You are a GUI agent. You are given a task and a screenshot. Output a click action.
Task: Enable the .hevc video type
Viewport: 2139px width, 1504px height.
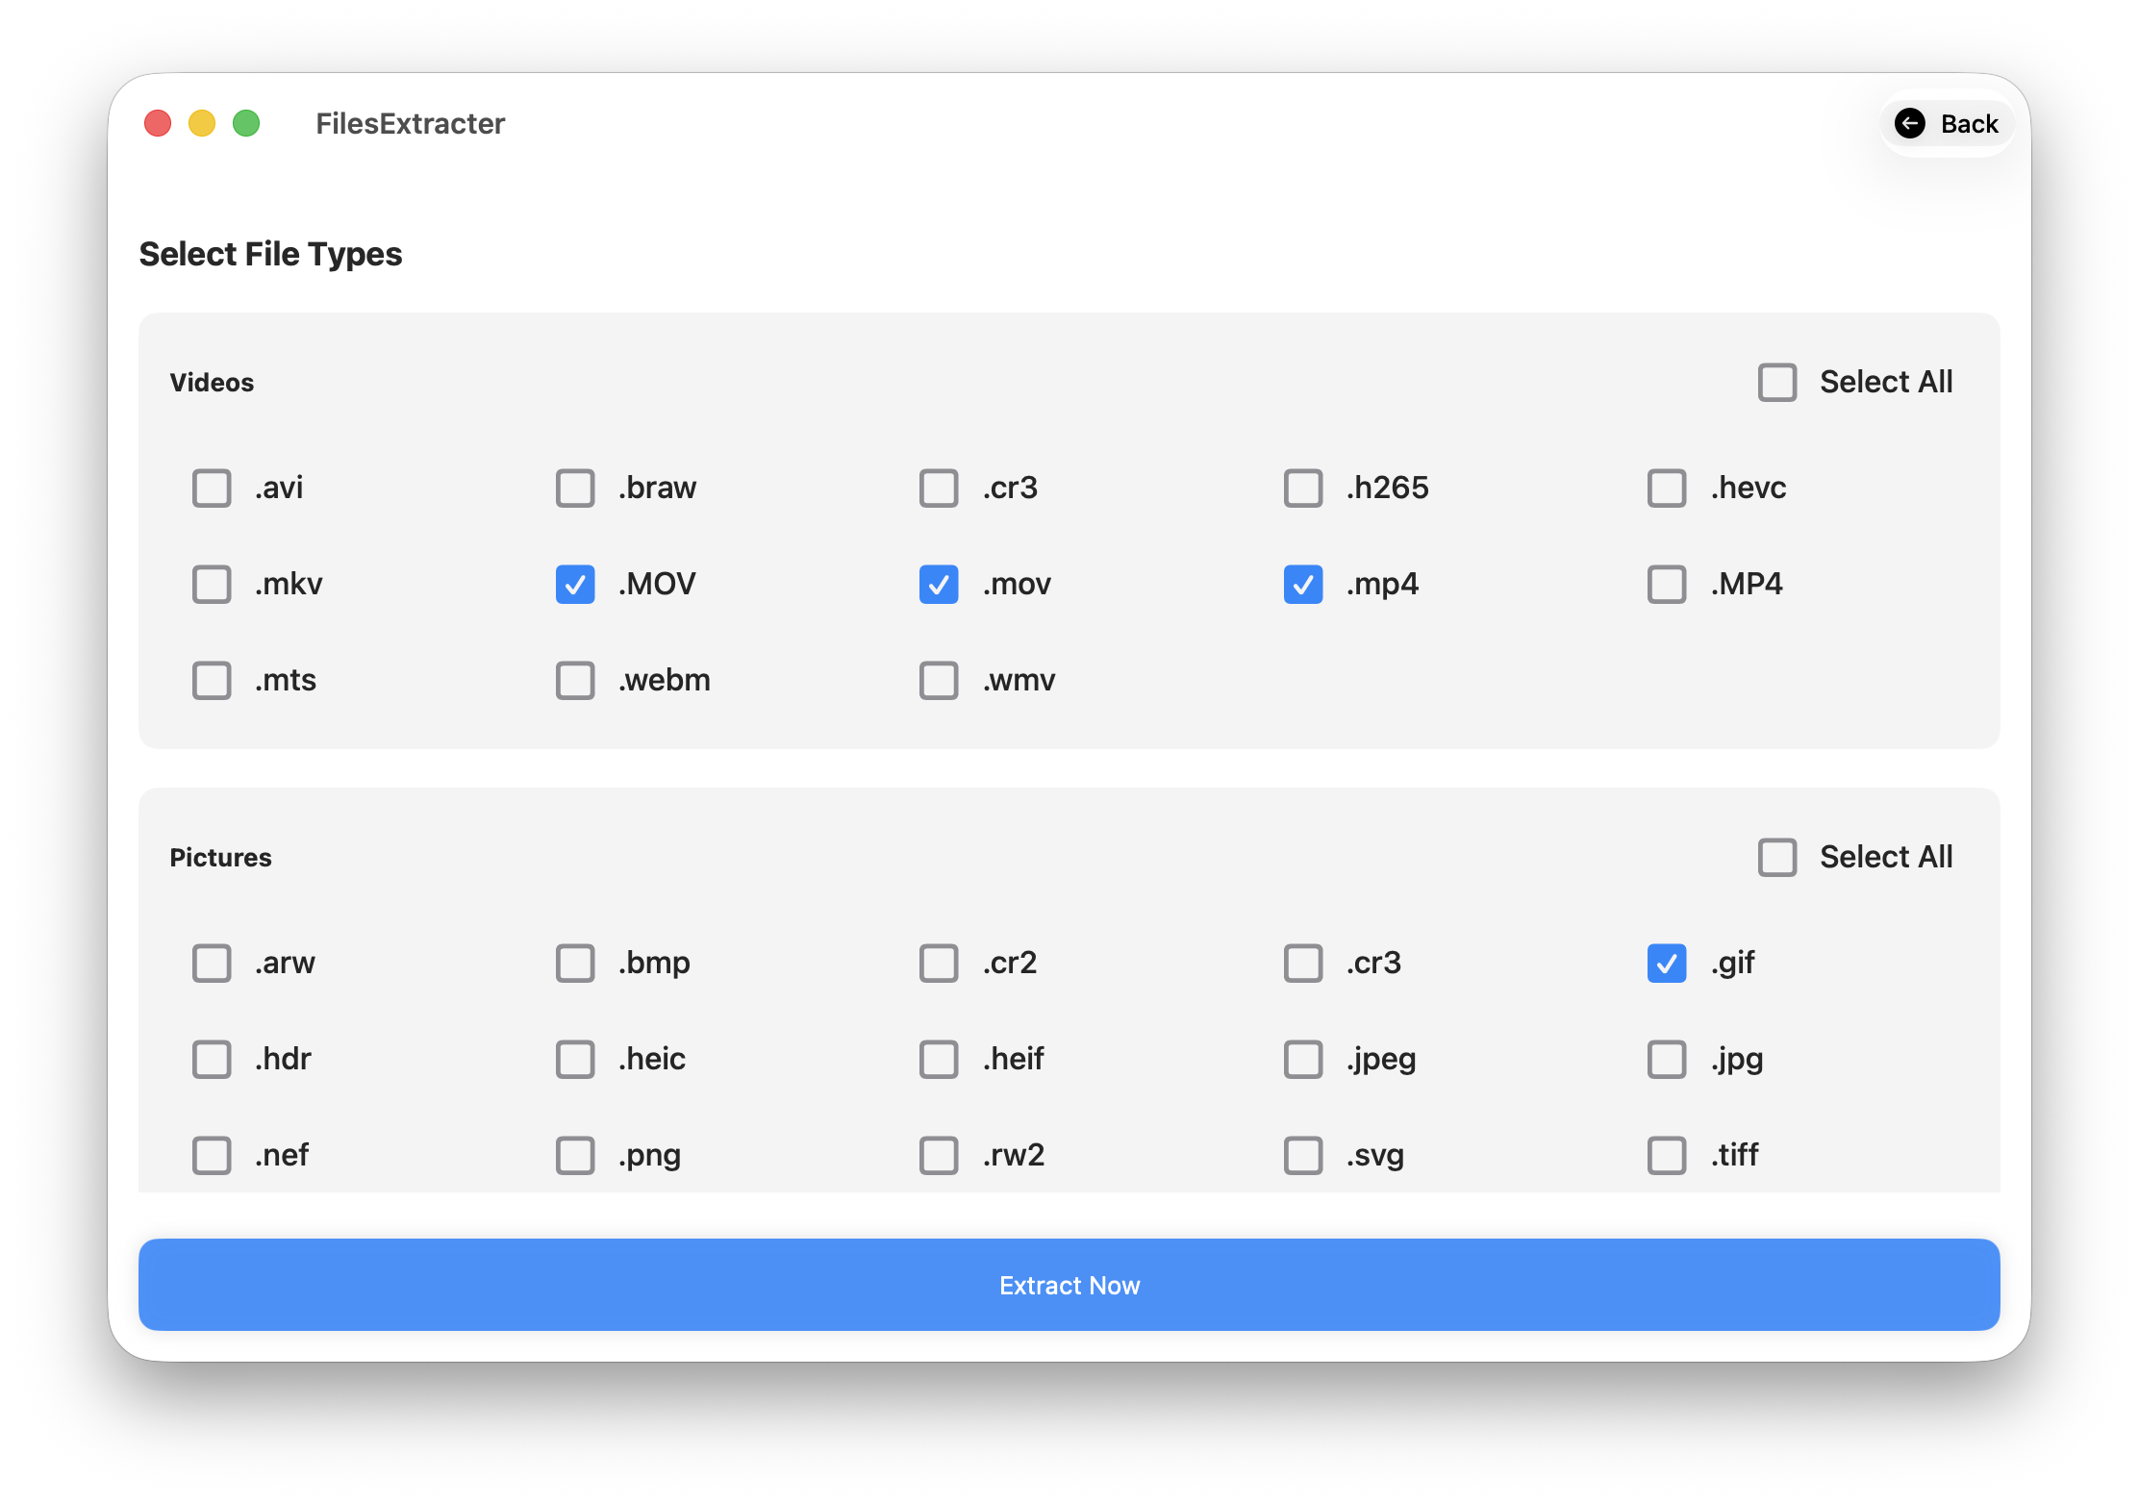[x=1667, y=488]
